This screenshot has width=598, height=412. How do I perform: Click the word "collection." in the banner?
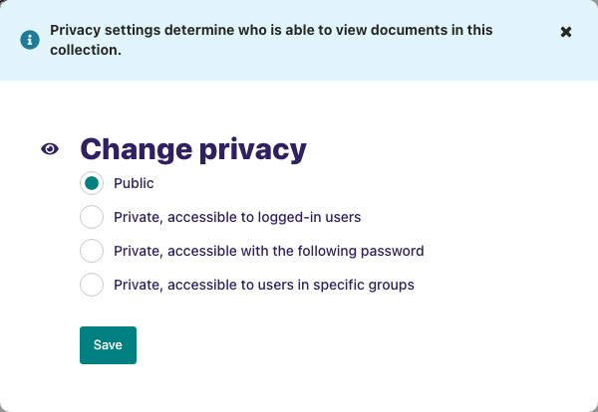click(x=86, y=50)
